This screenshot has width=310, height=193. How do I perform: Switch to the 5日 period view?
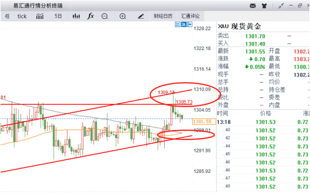tap(58, 16)
